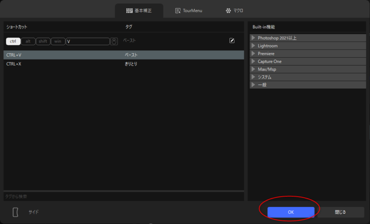370x224 pixels.
Task: Switch to the 基本補正 tab
Action: (x=139, y=11)
